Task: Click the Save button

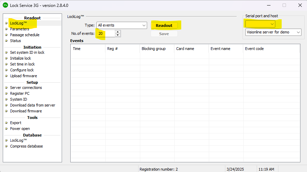Action: click(164, 34)
